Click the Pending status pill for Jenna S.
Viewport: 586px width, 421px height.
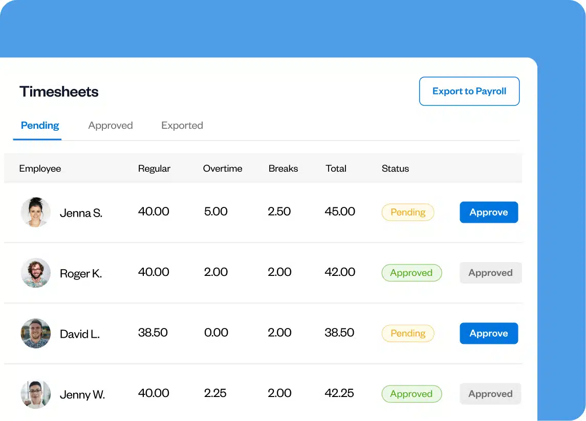point(408,212)
